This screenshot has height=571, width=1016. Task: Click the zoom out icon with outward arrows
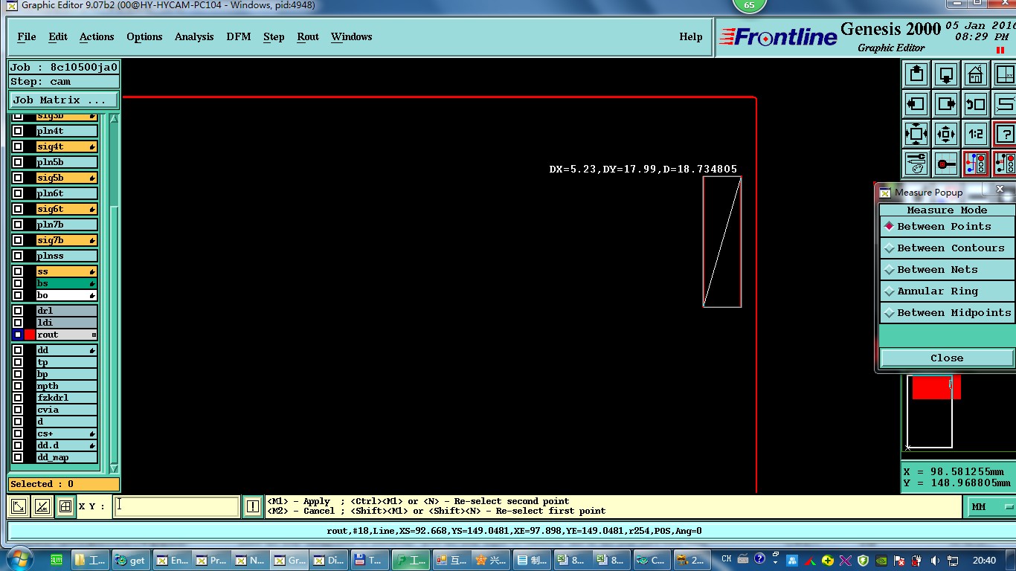[x=946, y=134]
